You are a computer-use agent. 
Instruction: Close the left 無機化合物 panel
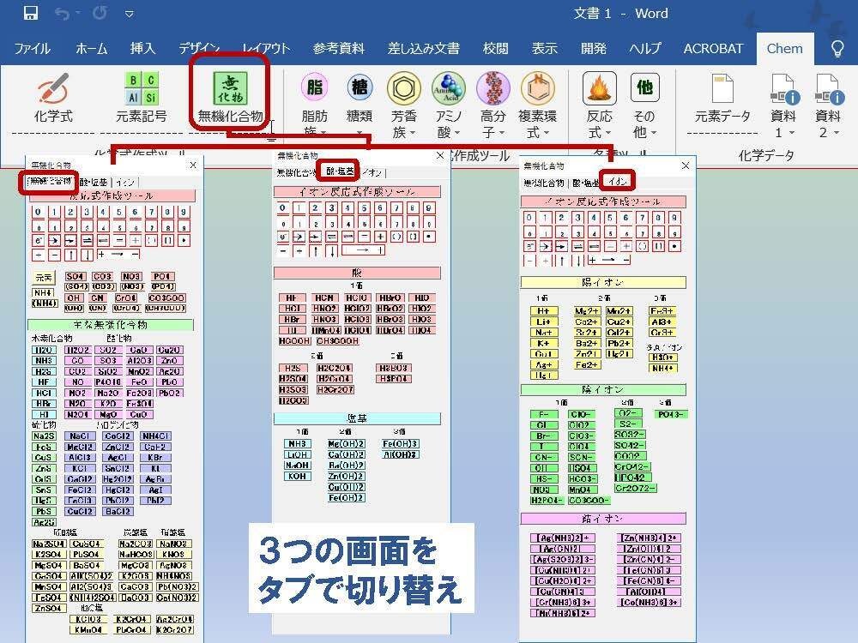tap(192, 165)
